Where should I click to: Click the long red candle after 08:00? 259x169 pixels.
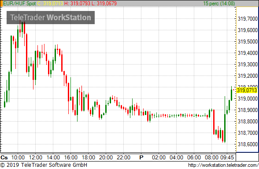pyautogui.click(x=214, y=122)
